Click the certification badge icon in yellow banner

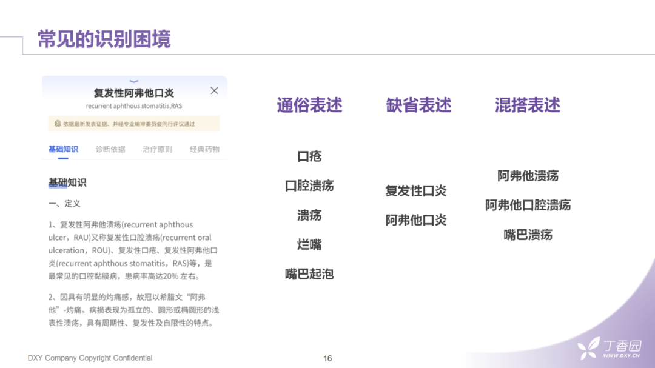point(58,124)
